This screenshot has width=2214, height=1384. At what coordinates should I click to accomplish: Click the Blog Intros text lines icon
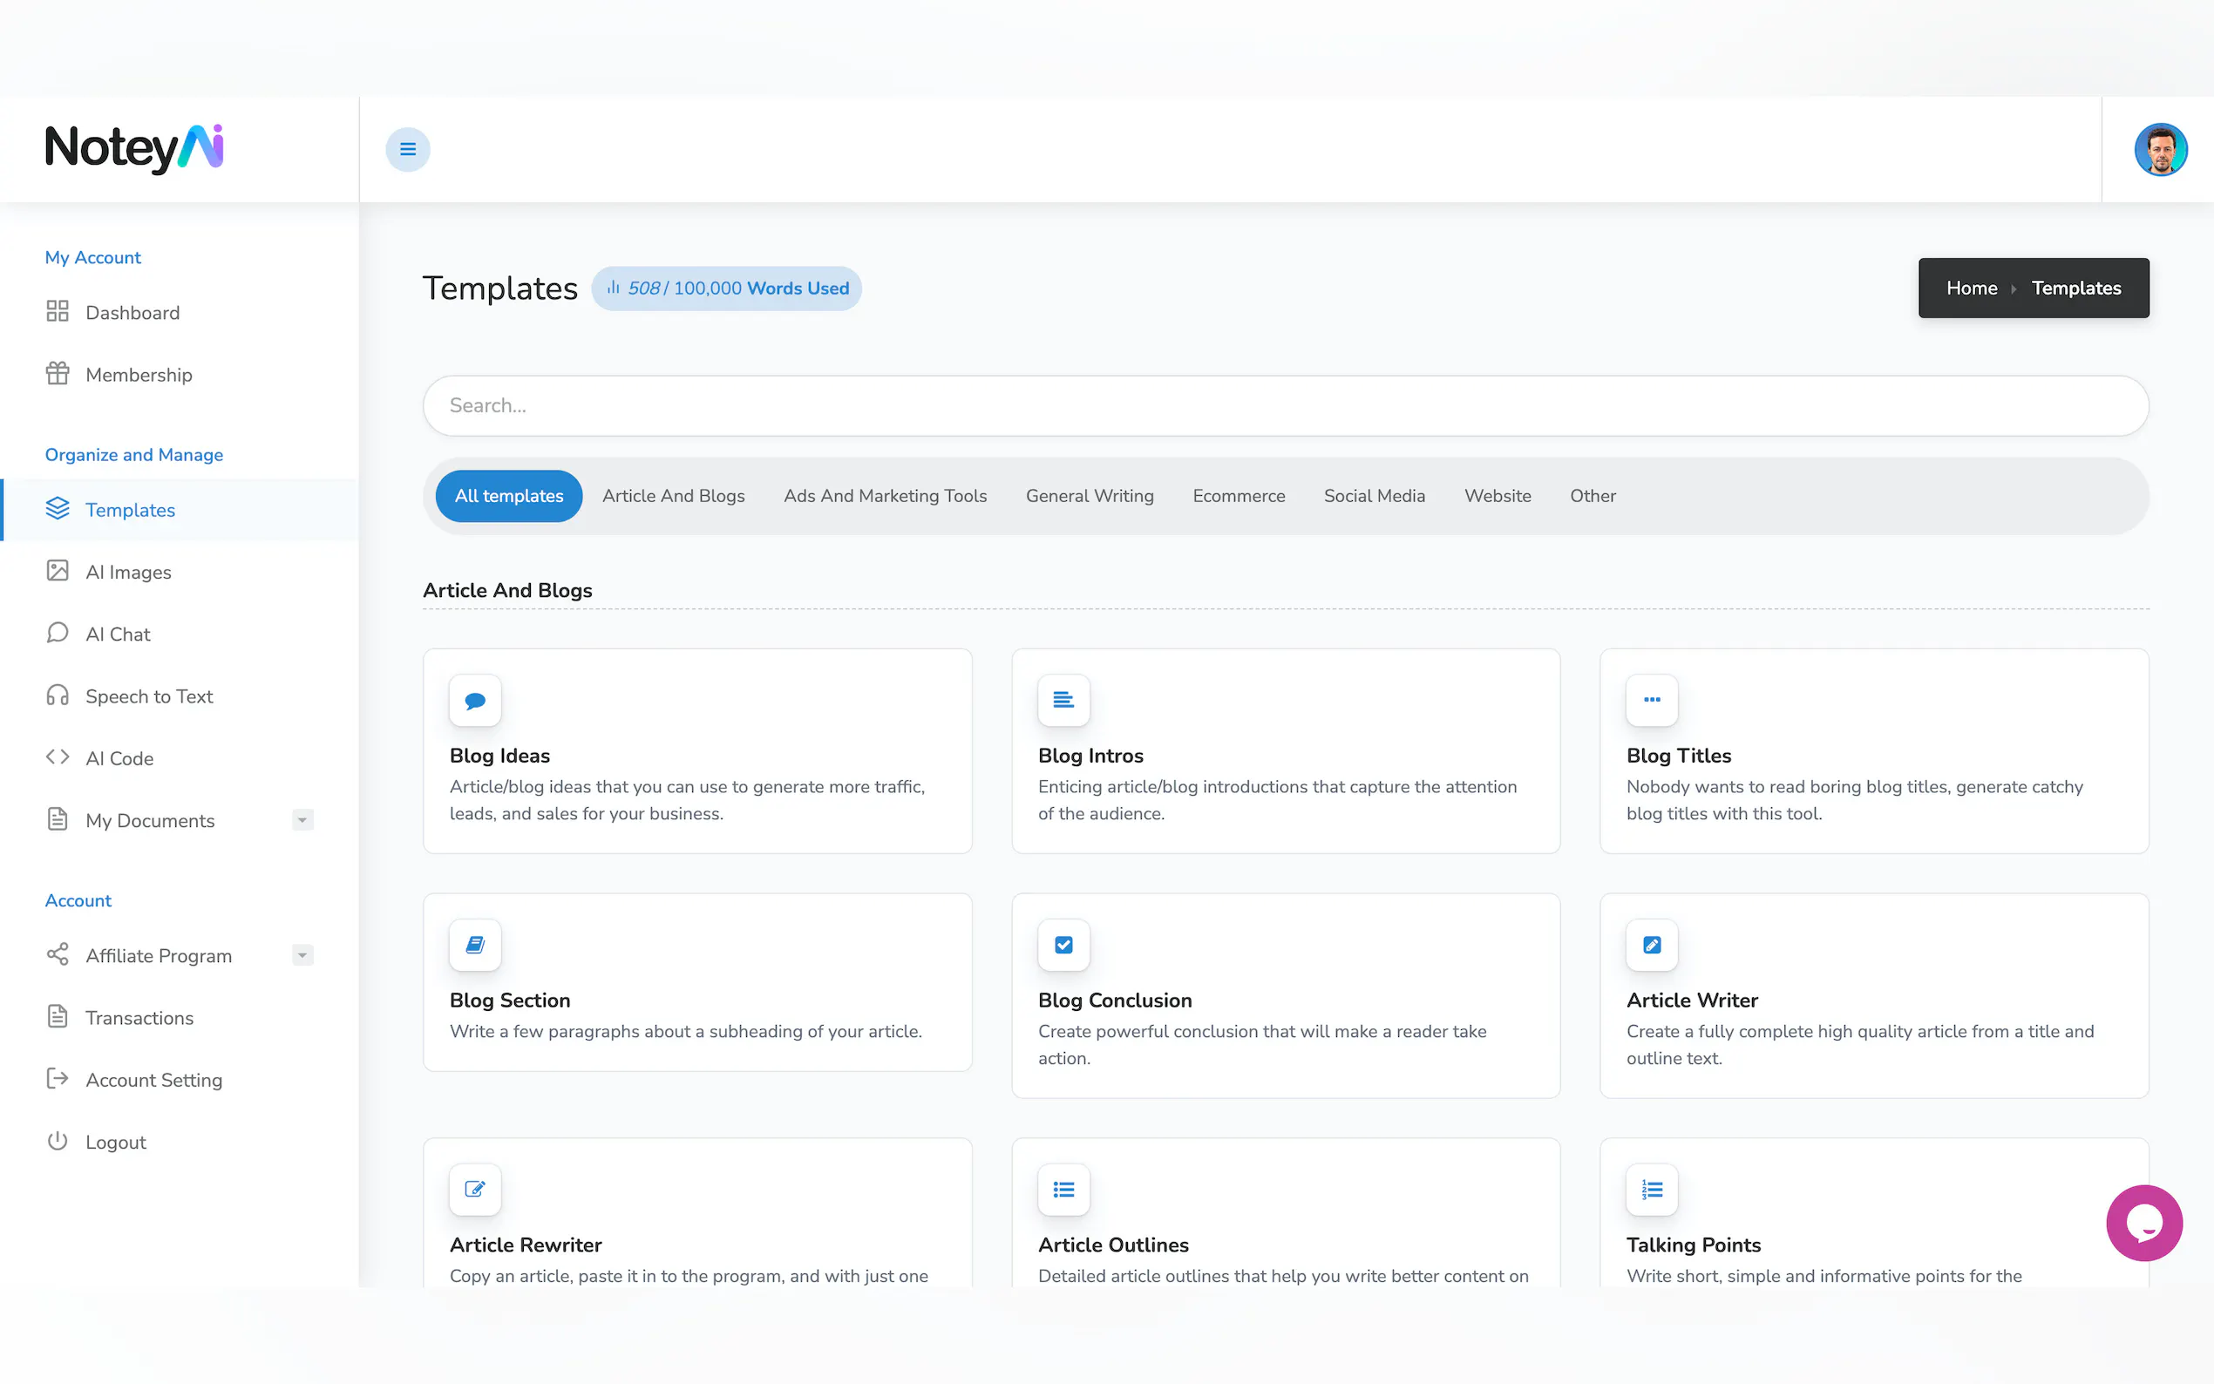pos(1063,700)
